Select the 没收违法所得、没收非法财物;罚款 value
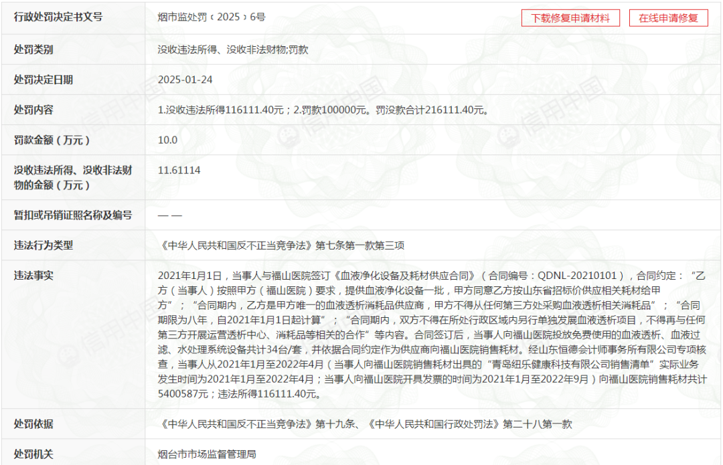Viewport: 723px width, 465px height. (232, 50)
